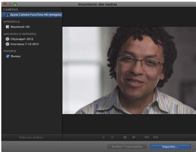Click the Créer une archive… button
This screenshot has width=196, height=152.
click(32, 137)
